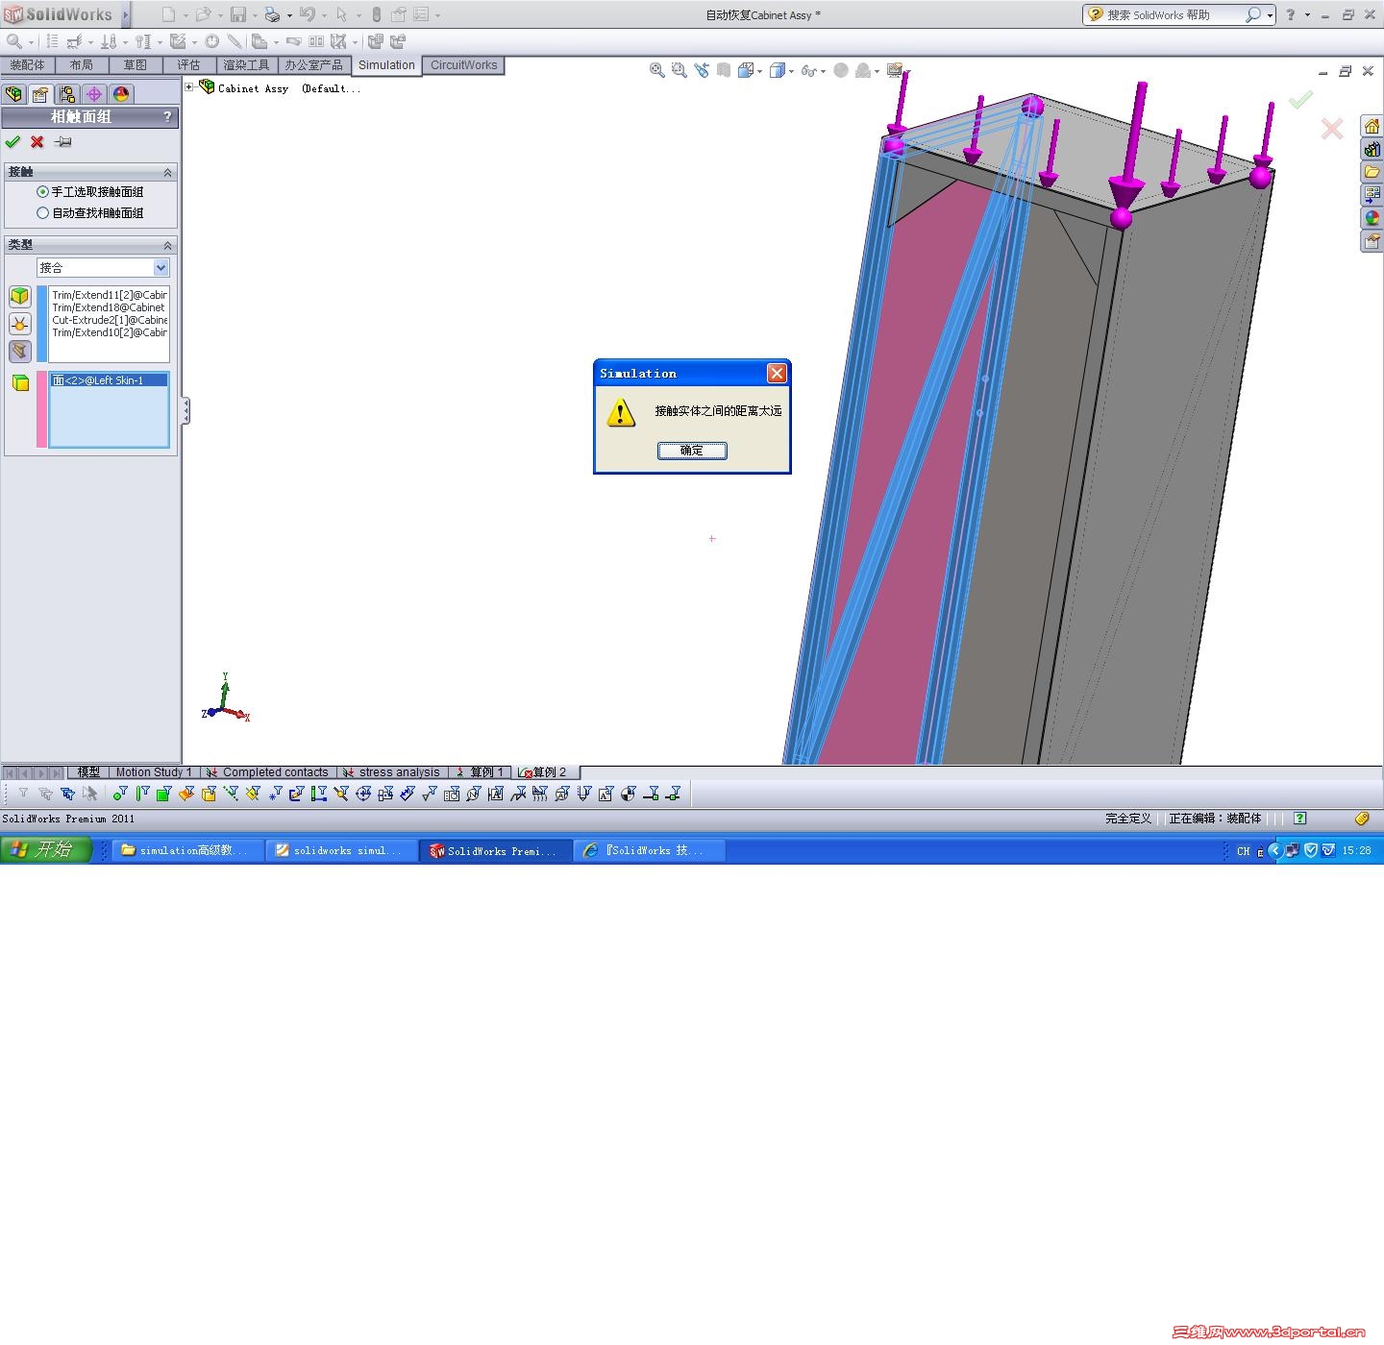Screen dimensions: 1384x1345
Task: Switch to 『SolidWorks 技 browser taskbar item
Action: [x=651, y=850]
